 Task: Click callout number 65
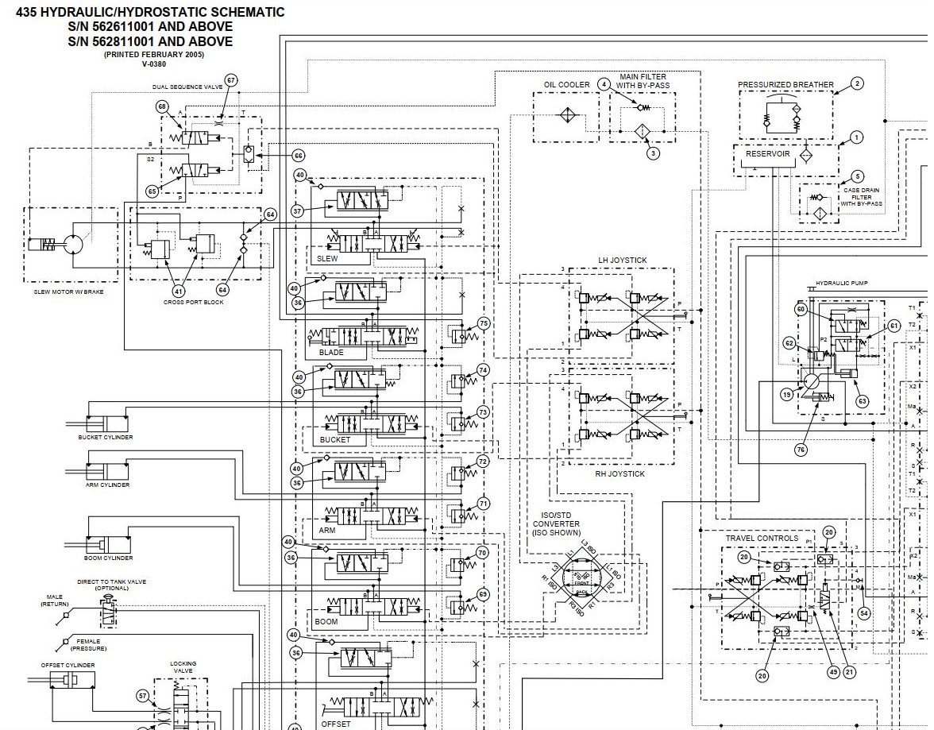pyautogui.click(x=152, y=191)
